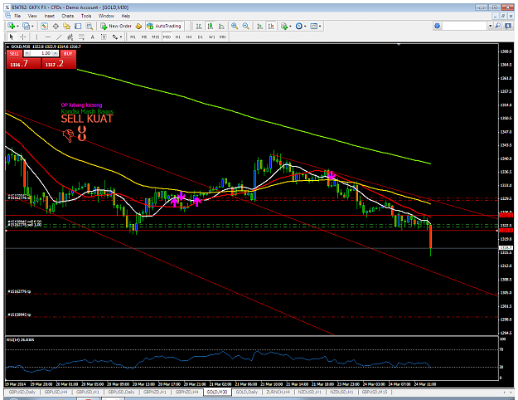Open the Help menu
Screen dimensions: 518x400
(x=125, y=16)
